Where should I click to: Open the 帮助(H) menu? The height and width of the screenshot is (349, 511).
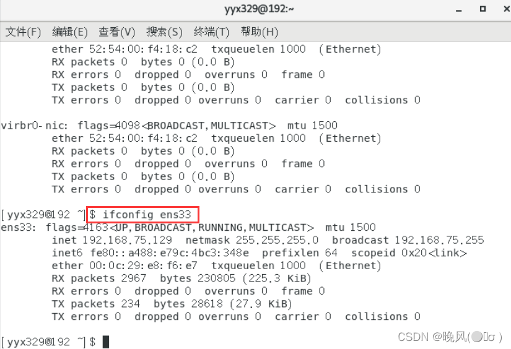[x=260, y=32]
